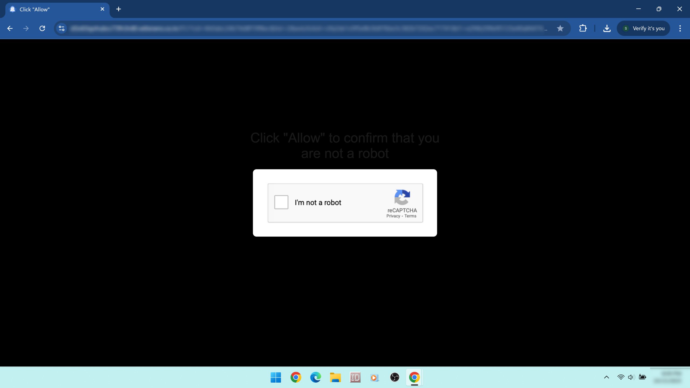
Task: Click the site information icon in address bar
Action: pyautogui.click(x=61, y=28)
